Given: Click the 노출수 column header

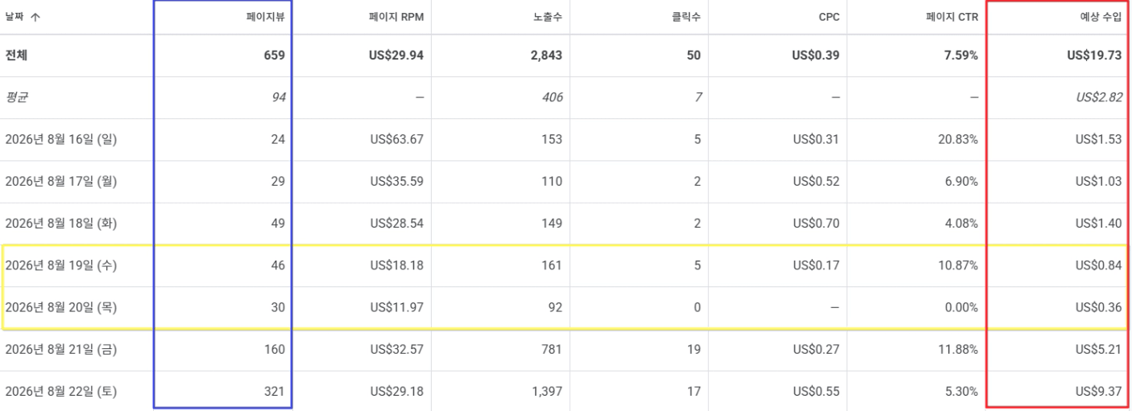Looking at the screenshot, I should pos(548,17).
